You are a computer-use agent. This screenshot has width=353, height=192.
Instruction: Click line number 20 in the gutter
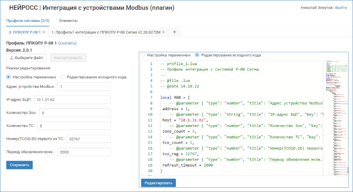click(150, 171)
